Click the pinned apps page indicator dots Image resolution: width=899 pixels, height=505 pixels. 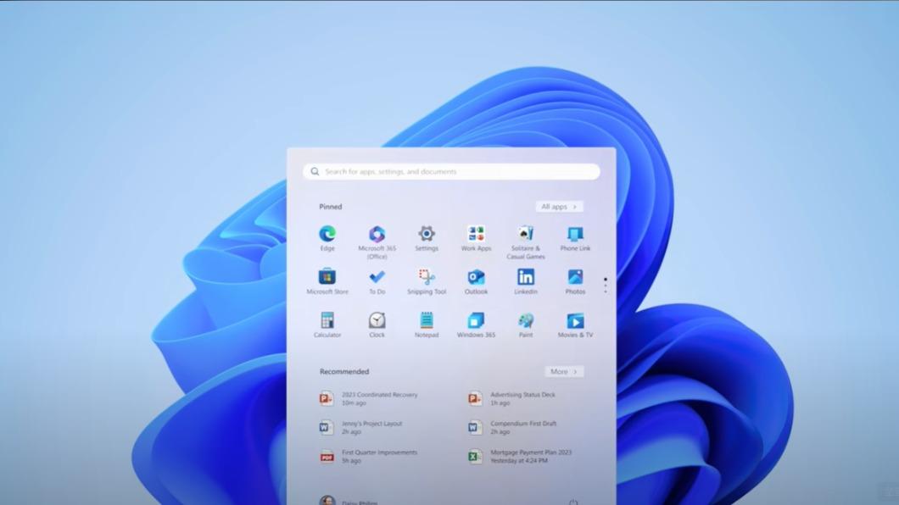[606, 286]
